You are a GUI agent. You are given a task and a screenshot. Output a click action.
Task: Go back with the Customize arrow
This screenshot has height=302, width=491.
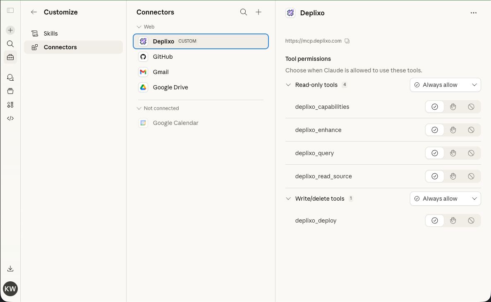click(x=34, y=12)
